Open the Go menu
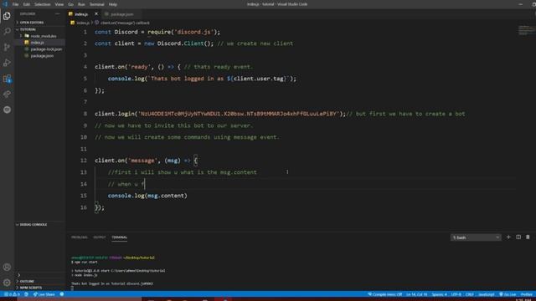 point(70,4)
